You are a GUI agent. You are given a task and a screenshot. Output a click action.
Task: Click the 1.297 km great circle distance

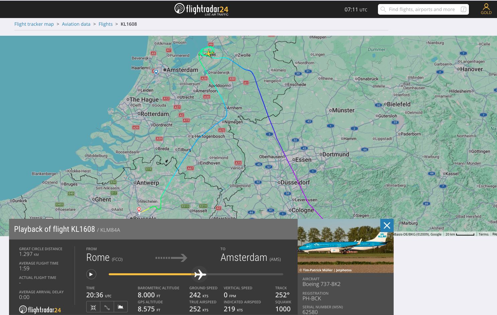pyautogui.click(x=29, y=254)
